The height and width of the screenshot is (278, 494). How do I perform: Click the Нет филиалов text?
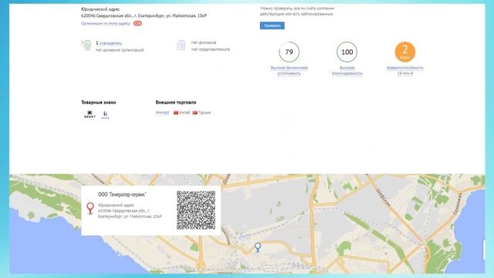click(x=204, y=42)
